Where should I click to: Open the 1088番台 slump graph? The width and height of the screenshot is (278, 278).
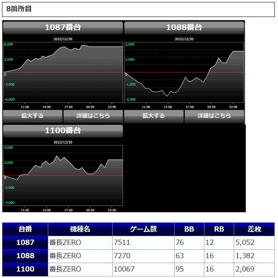coord(184,72)
